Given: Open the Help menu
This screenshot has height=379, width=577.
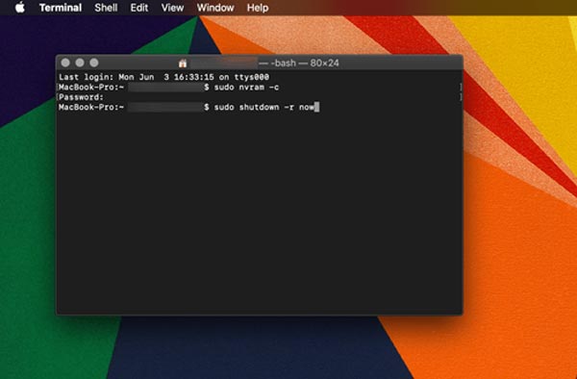Looking at the screenshot, I should pos(258,8).
